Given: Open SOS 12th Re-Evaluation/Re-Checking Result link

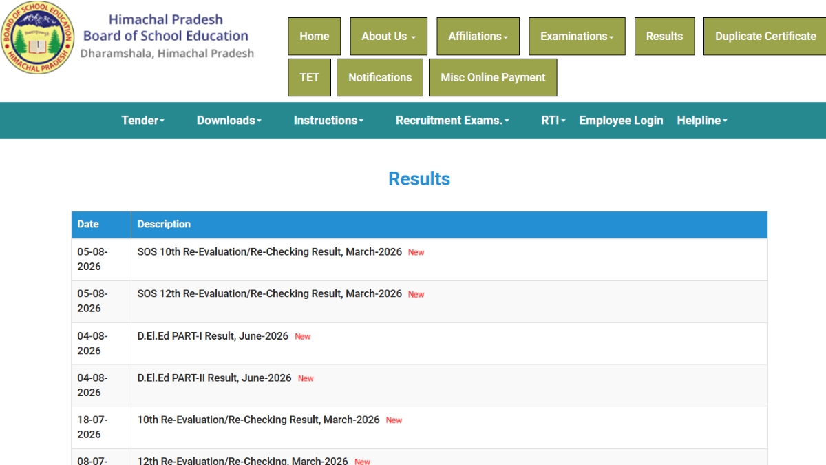Looking at the screenshot, I should pos(269,294).
